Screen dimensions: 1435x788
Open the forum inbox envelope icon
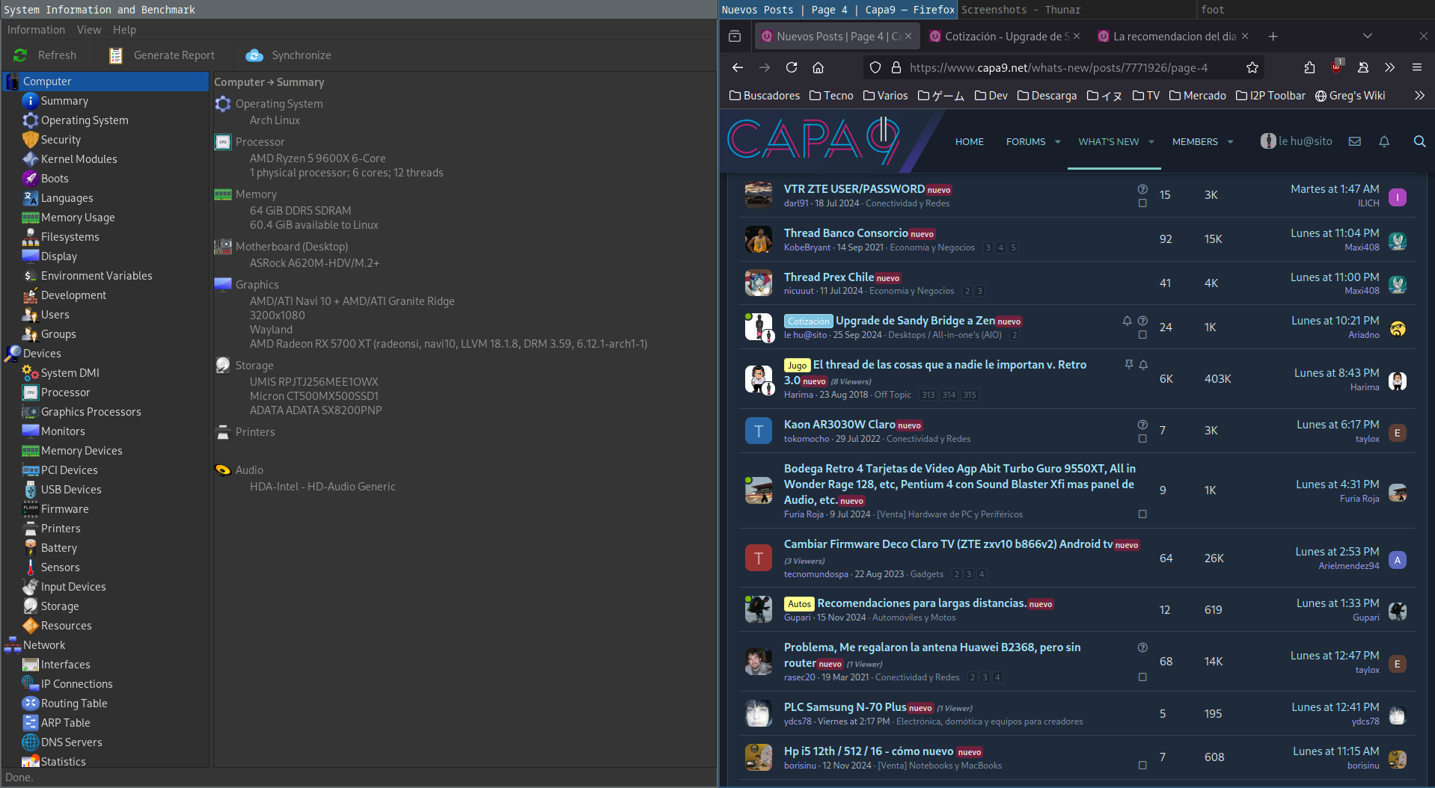tap(1354, 141)
